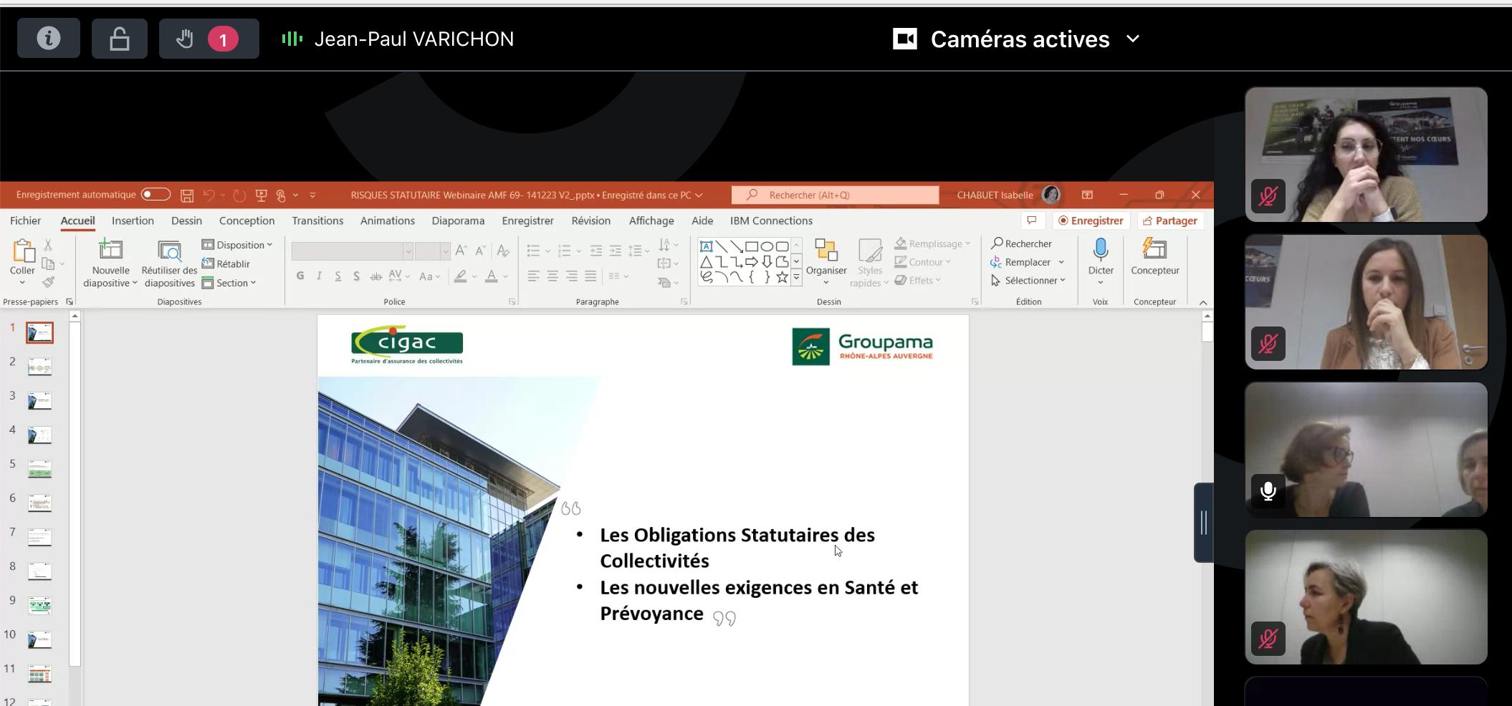Screen dimensions: 1512x706
Task: Click the Coller paste icon
Action: (x=22, y=252)
